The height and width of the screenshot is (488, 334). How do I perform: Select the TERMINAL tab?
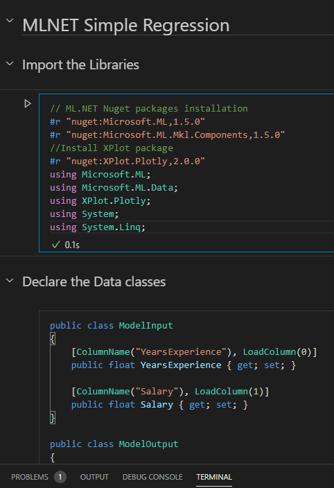(214, 477)
